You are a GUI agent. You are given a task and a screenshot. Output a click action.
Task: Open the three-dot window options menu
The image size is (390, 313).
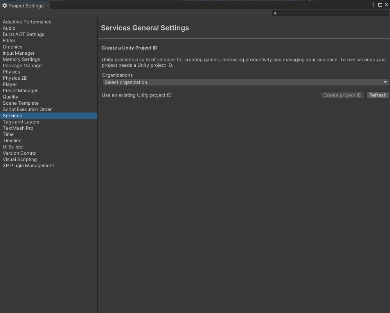click(x=373, y=5)
